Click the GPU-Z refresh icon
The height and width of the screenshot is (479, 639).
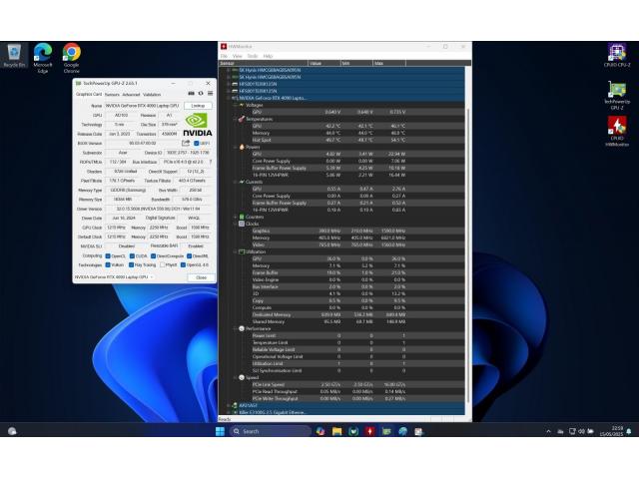click(x=201, y=94)
